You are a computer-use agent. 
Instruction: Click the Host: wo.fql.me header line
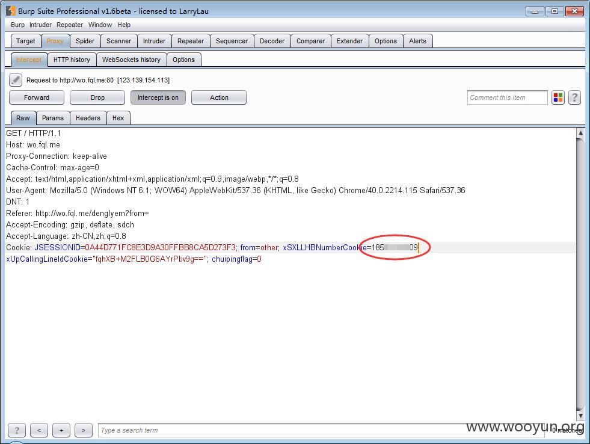[32, 145]
